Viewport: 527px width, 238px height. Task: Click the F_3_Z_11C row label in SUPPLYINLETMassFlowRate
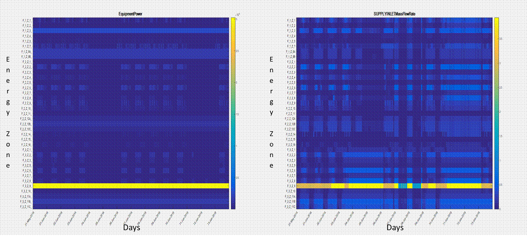290,206
